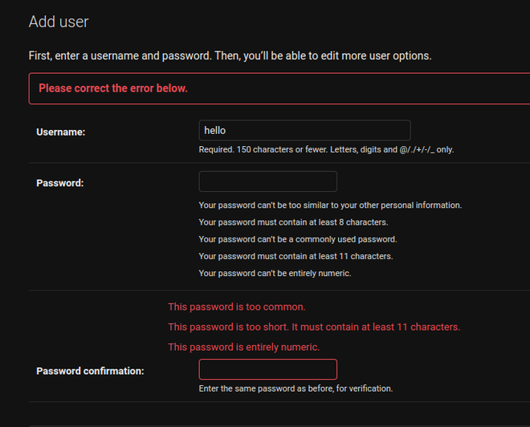Place cursor on 'hello' text in Username
The image size is (530, 427).
217,130
